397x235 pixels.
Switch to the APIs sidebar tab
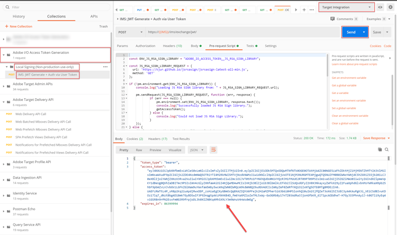[x=94, y=16]
